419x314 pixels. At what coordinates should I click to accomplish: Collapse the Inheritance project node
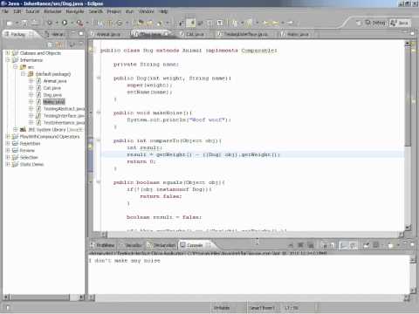pos(8,60)
